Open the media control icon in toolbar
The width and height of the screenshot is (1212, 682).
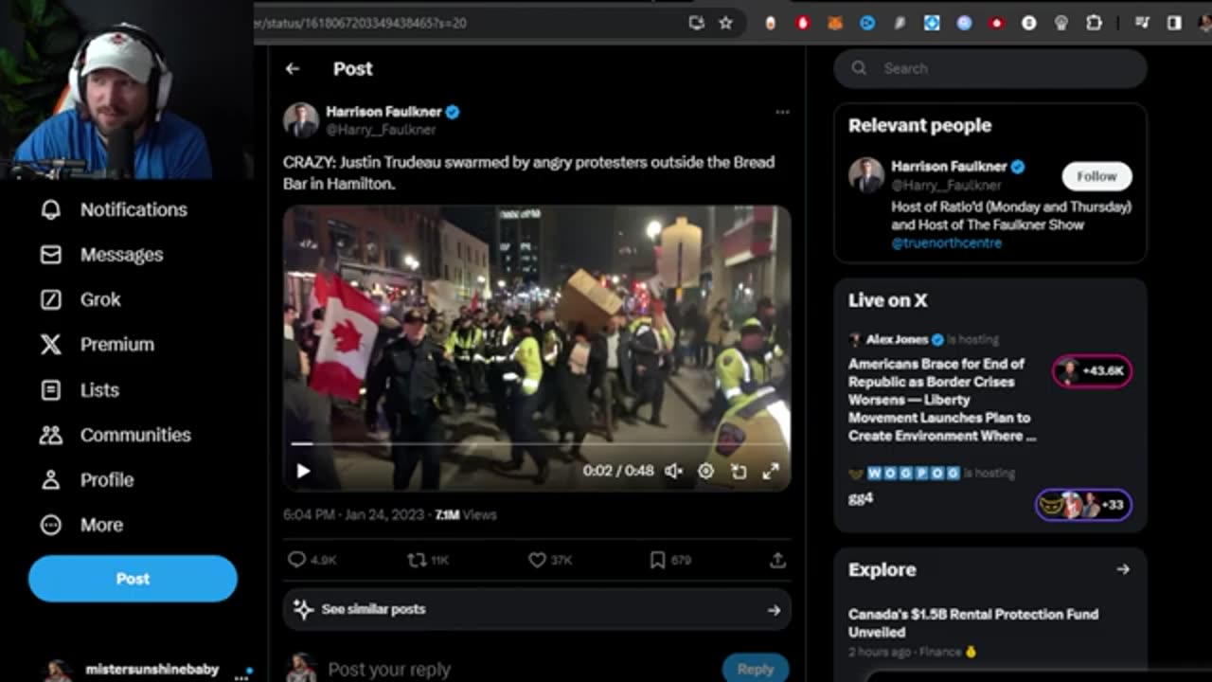pos(1142,23)
